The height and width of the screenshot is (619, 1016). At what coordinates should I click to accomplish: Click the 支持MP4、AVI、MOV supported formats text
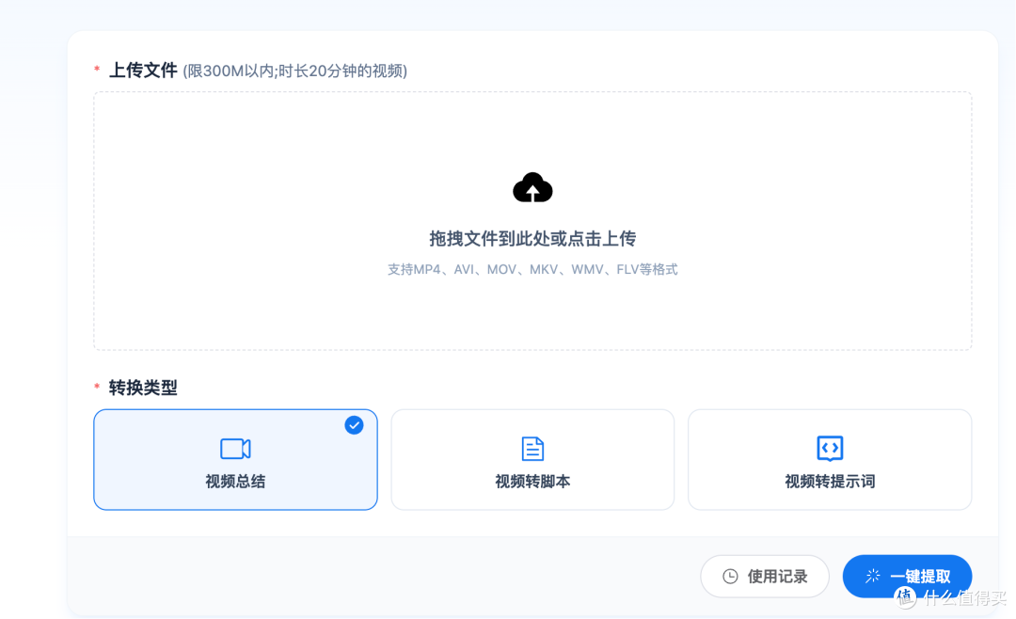coord(532,269)
